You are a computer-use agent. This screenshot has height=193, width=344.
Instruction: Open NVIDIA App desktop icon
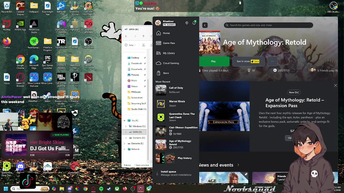point(20,25)
